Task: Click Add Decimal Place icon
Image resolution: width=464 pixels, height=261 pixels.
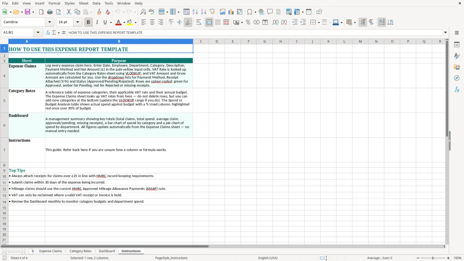Action: (x=275, y=22)
